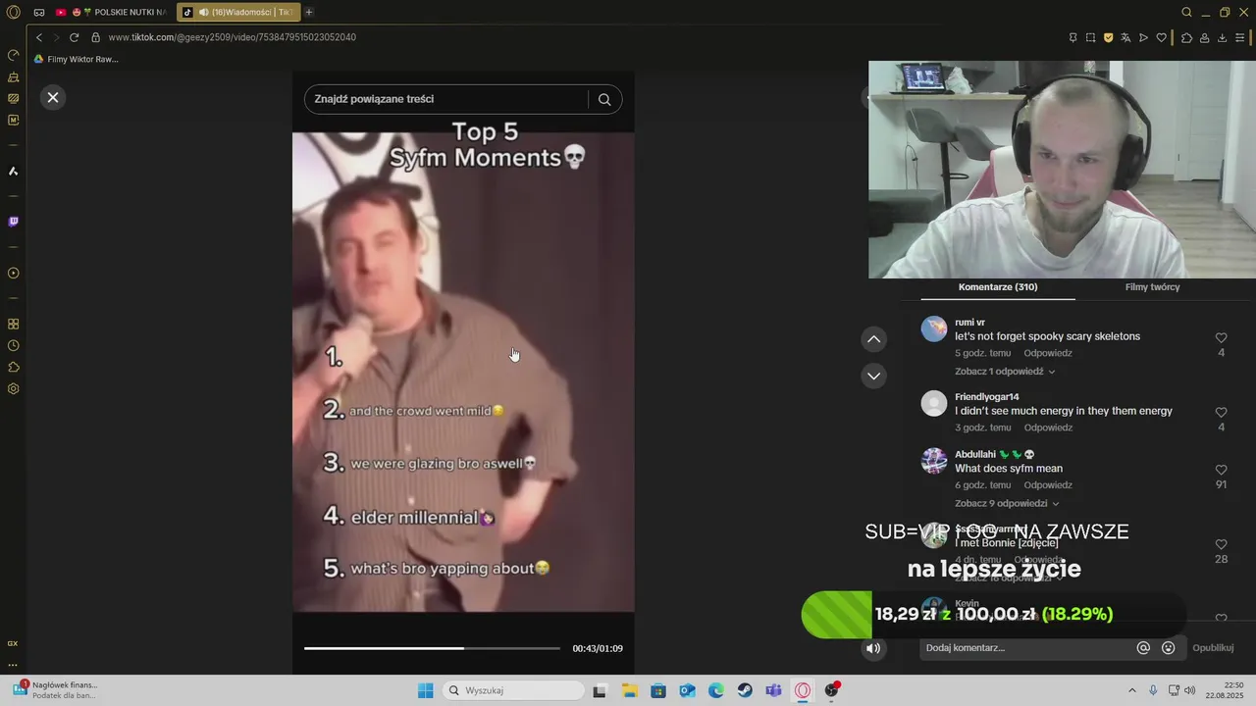
Task: Go back with the browser back arrow
Action: click(39, 37)
